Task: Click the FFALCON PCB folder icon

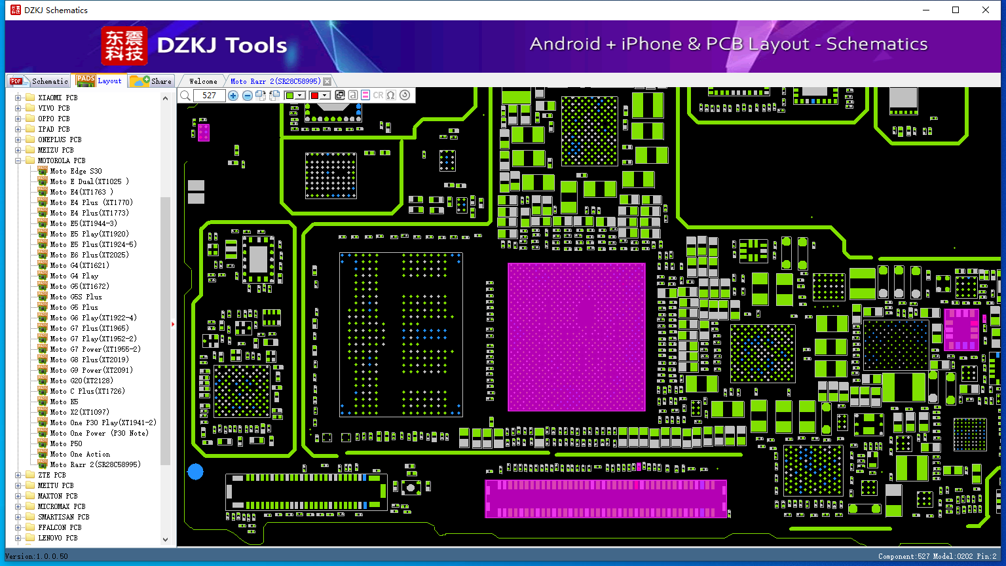Action: [x=29, y=527]
